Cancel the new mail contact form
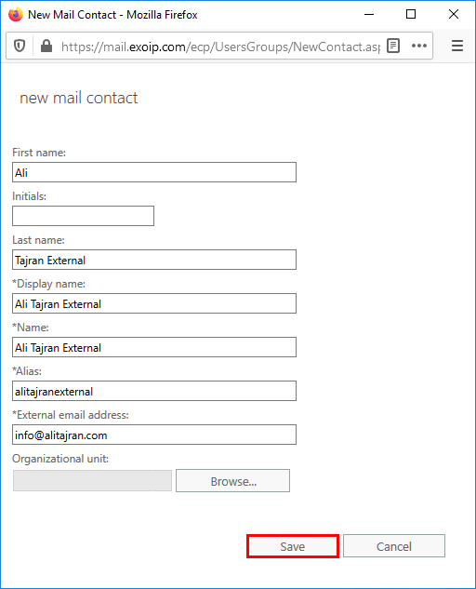This screenshot has height=589, width=476. coord(394,546)
